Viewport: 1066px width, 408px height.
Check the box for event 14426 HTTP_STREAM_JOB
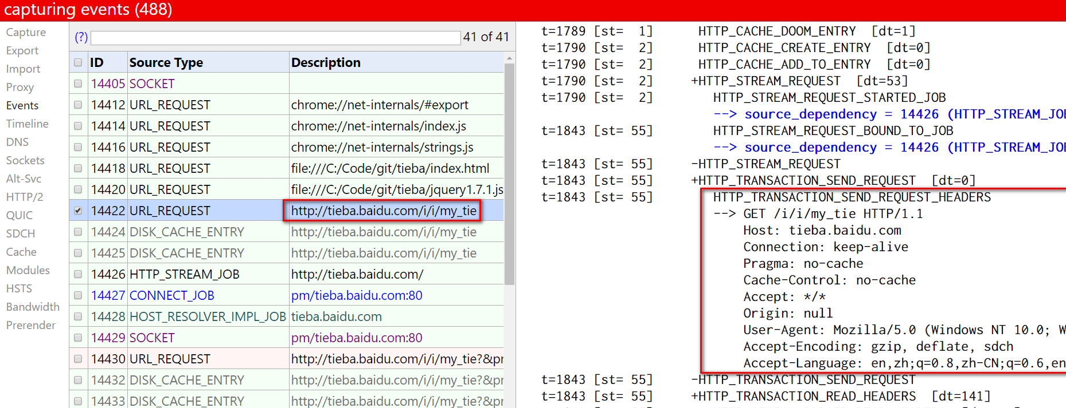[x=78, y=274]
